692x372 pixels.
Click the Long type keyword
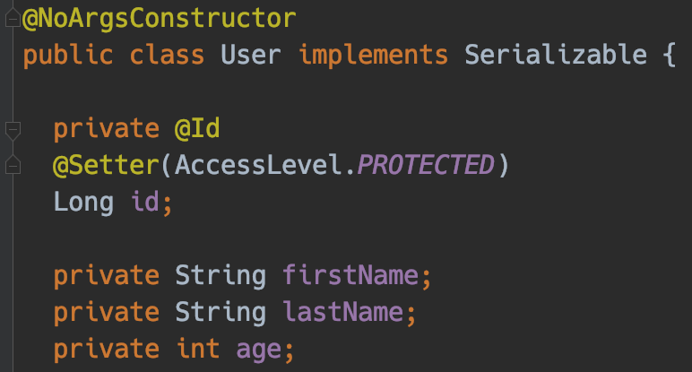tap(83, 203)
